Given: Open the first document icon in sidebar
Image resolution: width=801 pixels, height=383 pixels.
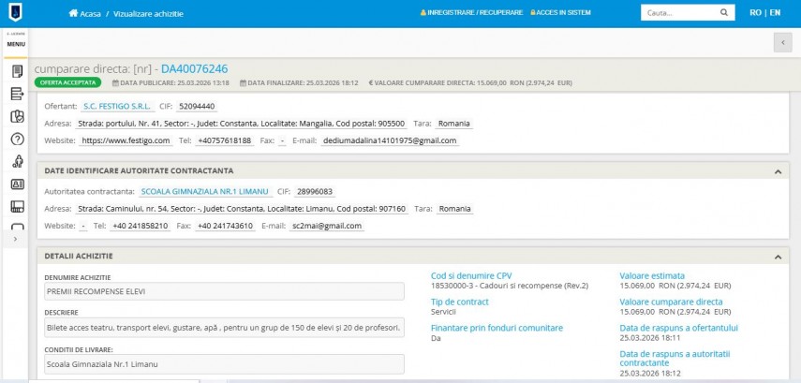Looking at the screenshot, I should coord(17,71).
